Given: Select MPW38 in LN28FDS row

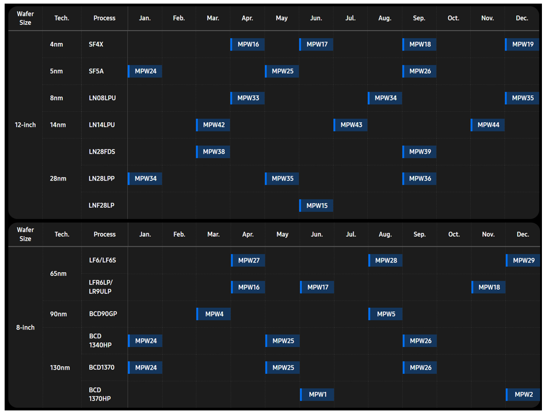Looking at the screenshot, I should click(x=213, y=152).
